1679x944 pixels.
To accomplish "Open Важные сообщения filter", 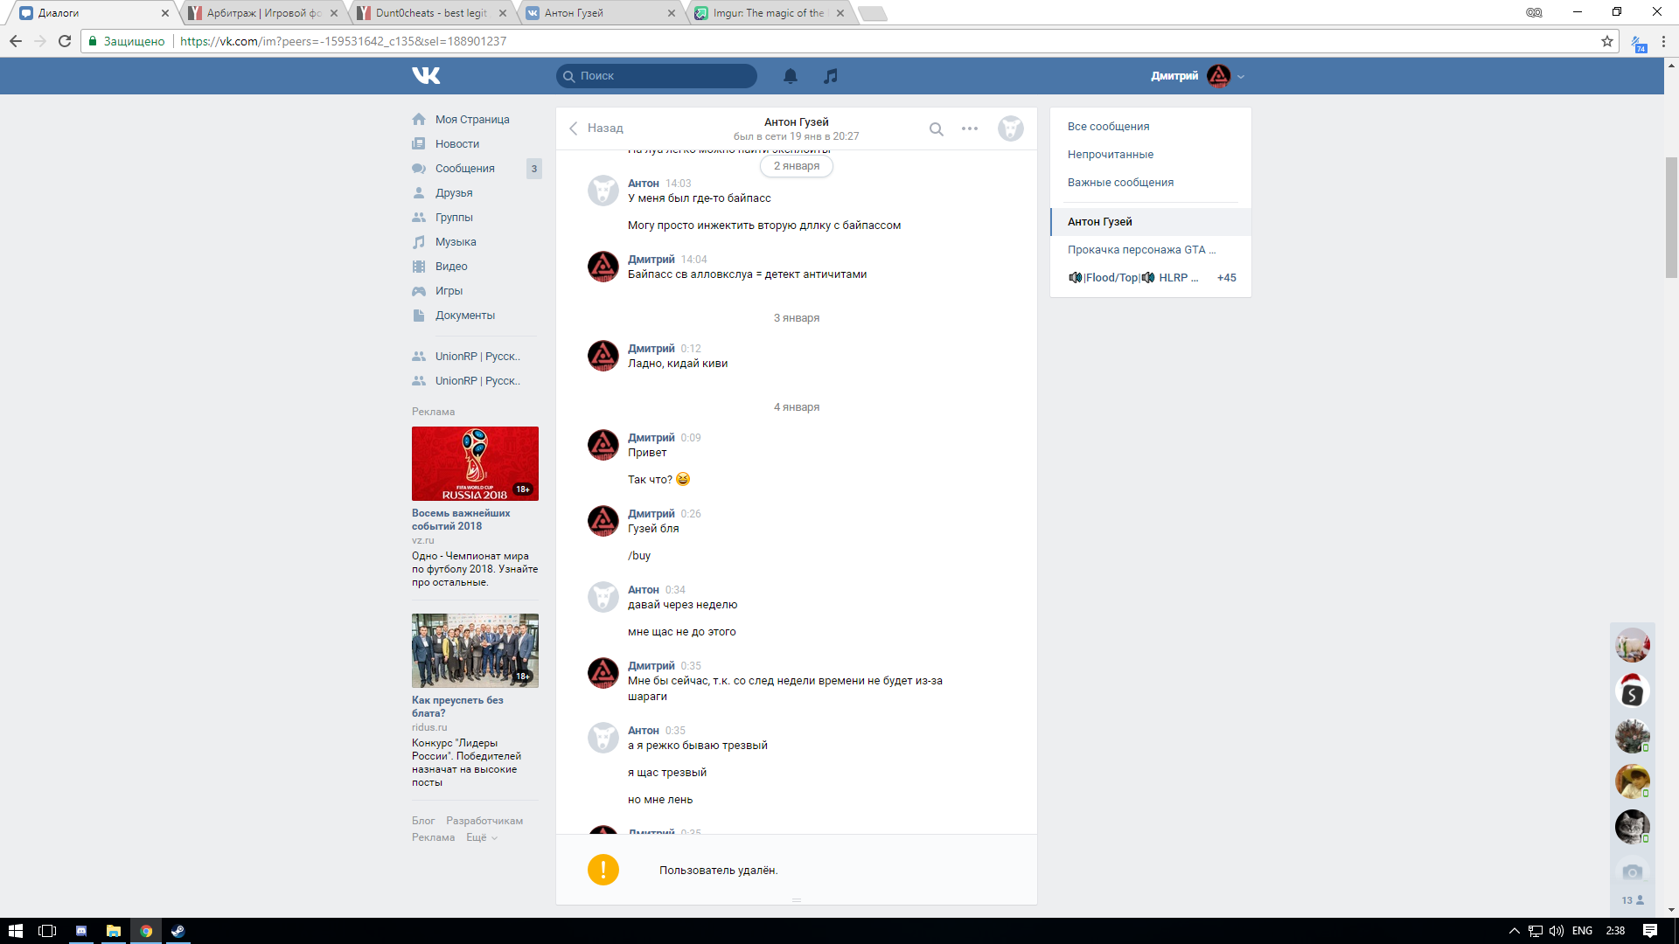I will [1120, 183].
